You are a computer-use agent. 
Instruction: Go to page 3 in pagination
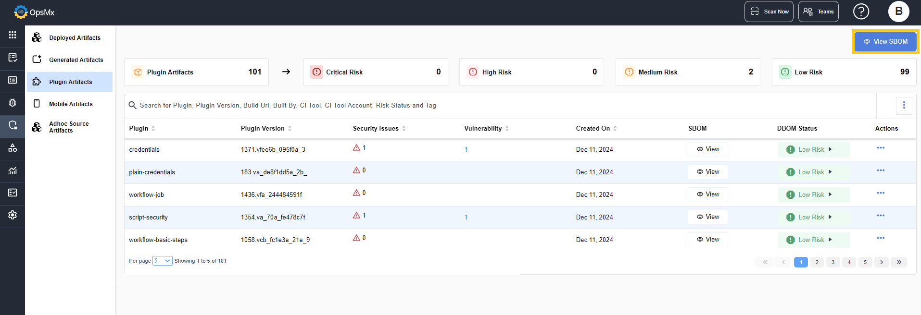833,262
